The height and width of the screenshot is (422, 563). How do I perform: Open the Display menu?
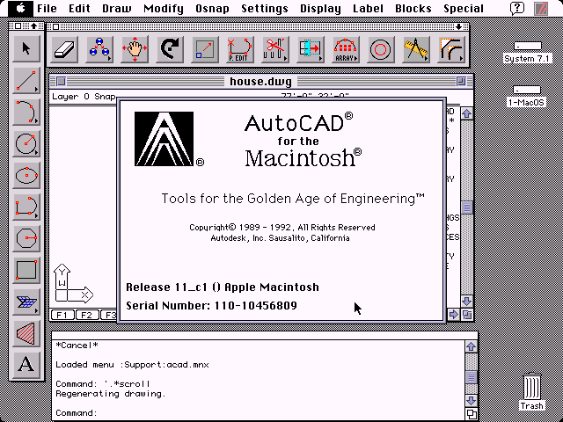[x=320, y=8]
